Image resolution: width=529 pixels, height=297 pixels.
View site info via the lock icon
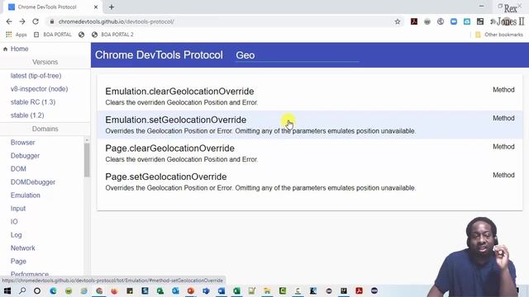51,21
